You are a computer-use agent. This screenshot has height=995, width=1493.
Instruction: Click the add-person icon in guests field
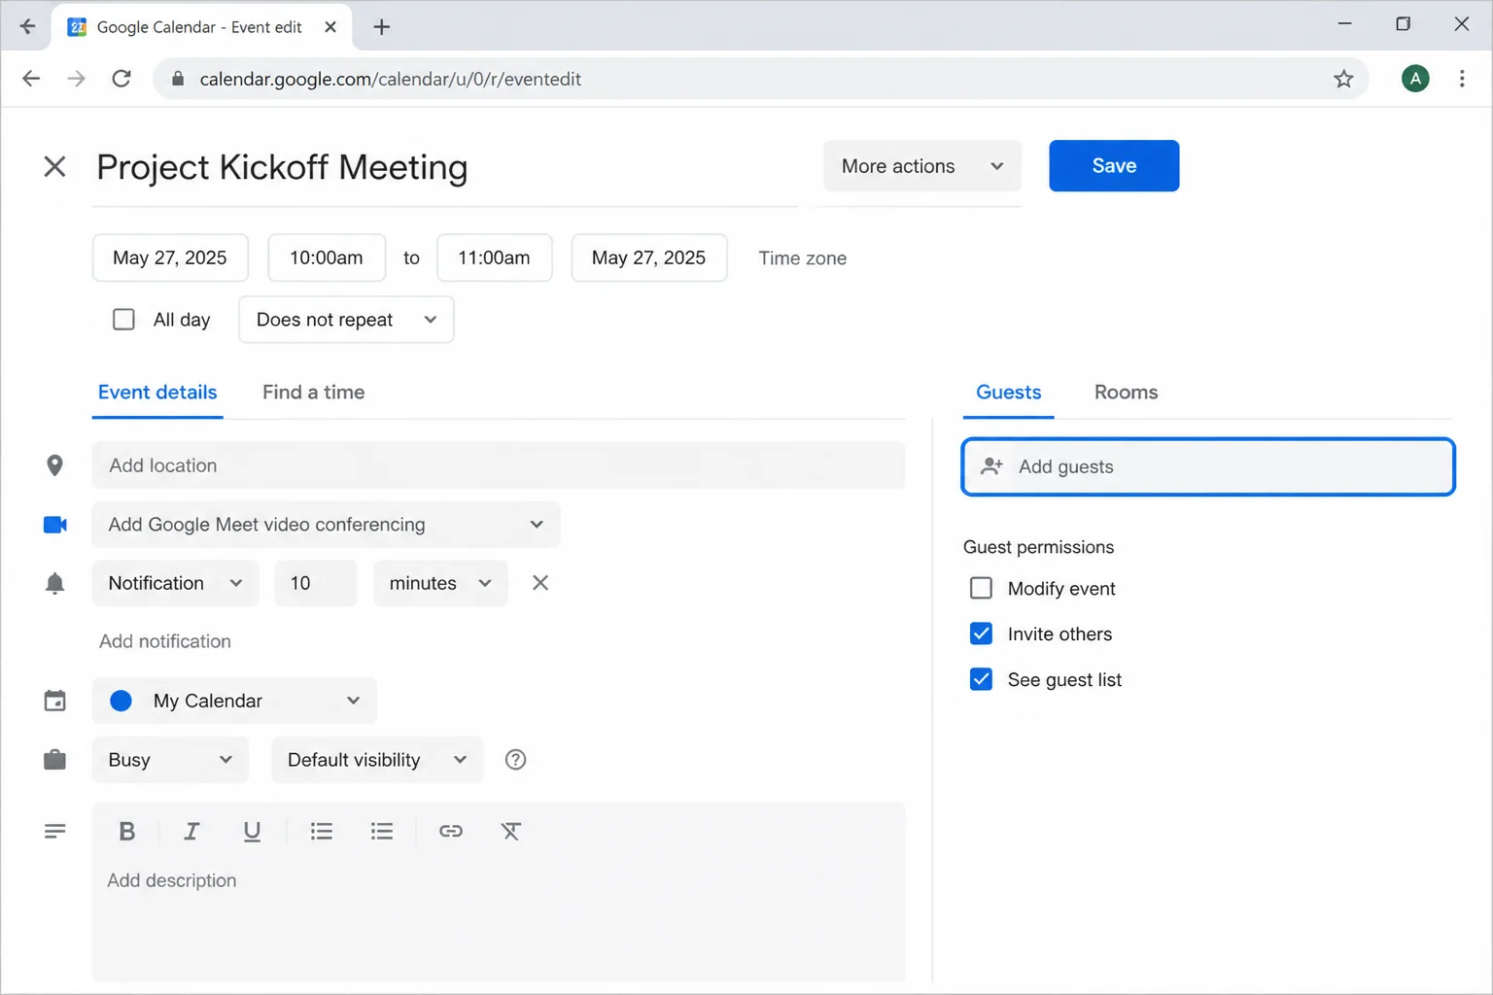[x=991, y=466]
